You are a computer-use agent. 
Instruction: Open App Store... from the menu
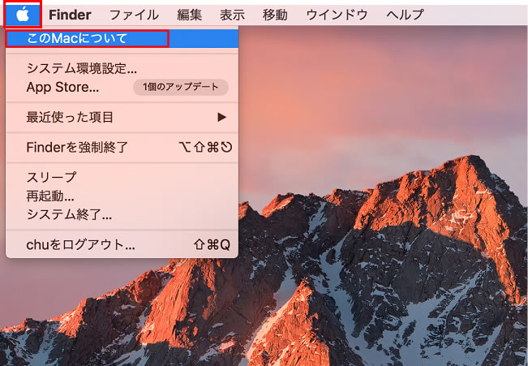pos(122,88)
